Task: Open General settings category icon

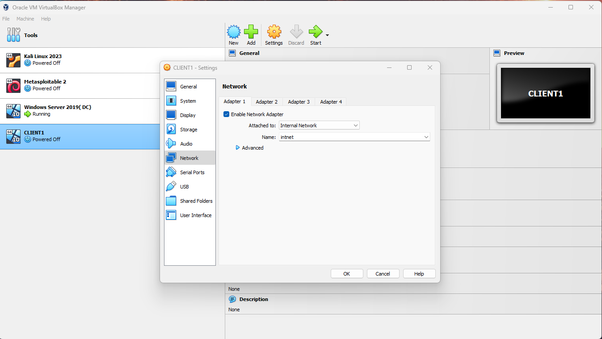Action: tap(171, 86)
